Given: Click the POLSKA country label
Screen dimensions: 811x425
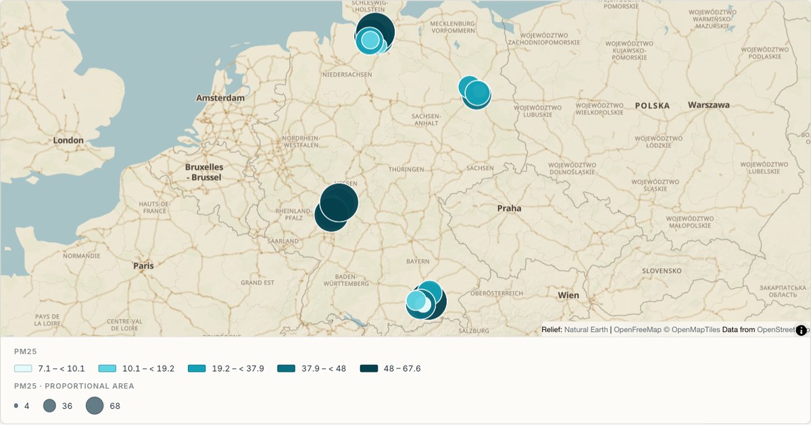Looking at the screenshot, I should pyautogui.click(x=652, y=106).
